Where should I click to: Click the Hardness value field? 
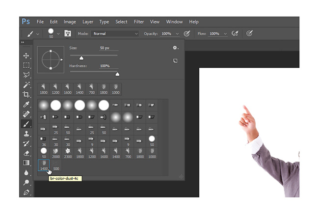[x=108, y=66]
